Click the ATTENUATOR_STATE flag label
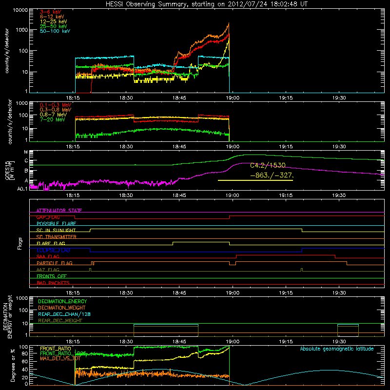 [59, 211]
